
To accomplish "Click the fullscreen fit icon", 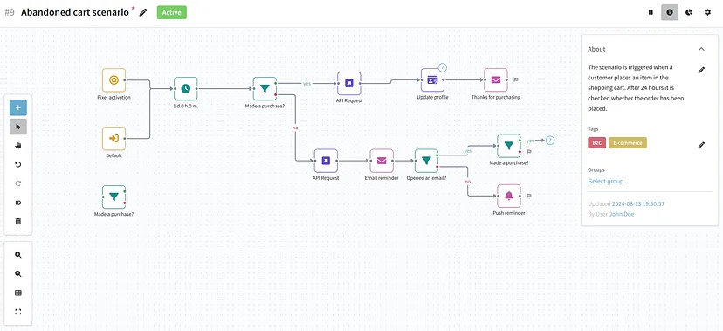I will coord(18,312).
